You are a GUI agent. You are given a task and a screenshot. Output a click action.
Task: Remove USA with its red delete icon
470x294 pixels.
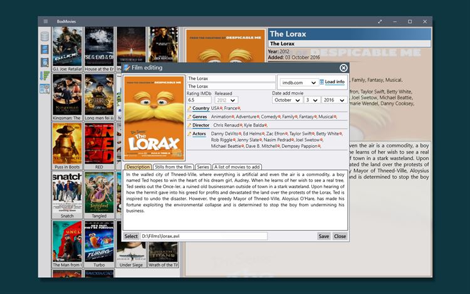pos(221,108)
